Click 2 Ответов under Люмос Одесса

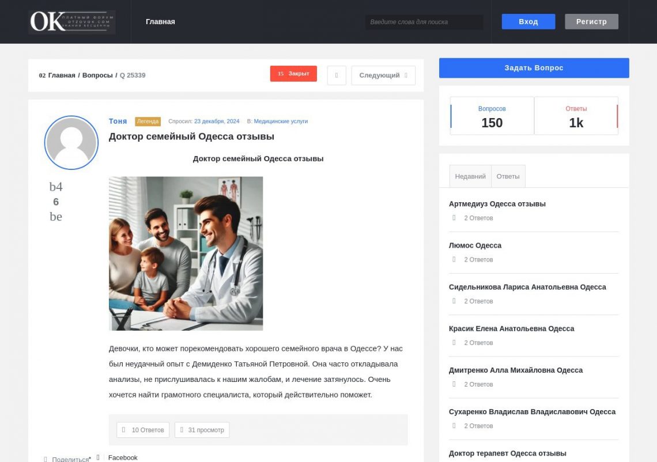(x=478, y=260)
